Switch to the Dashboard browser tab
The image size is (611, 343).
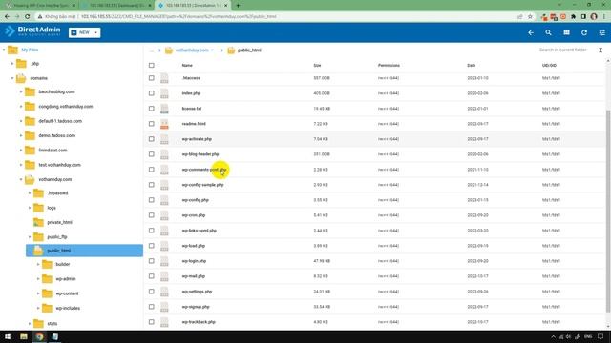(116, 6)
